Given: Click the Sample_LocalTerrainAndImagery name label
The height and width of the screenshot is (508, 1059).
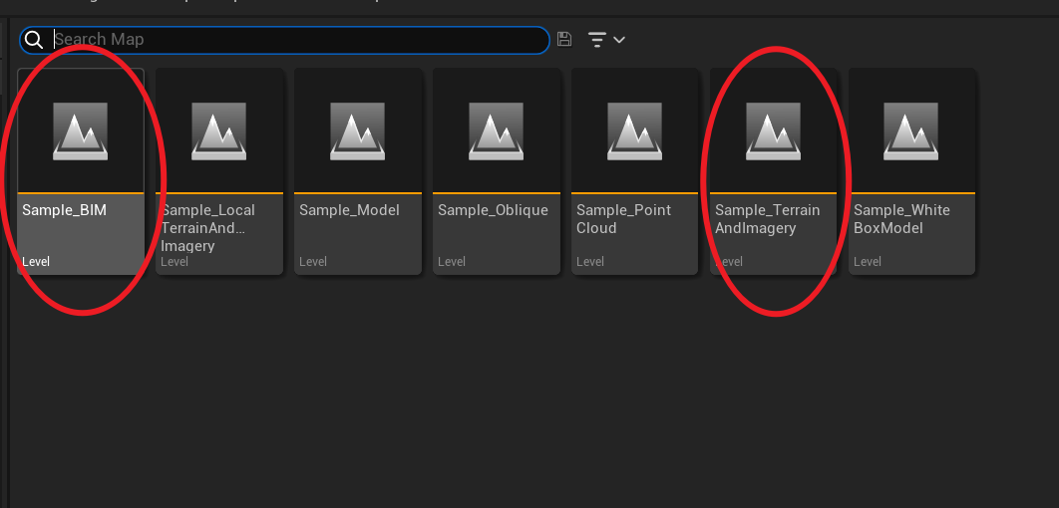Looking at the screenshot, I should pyautogui.click(x=208, y=228).
